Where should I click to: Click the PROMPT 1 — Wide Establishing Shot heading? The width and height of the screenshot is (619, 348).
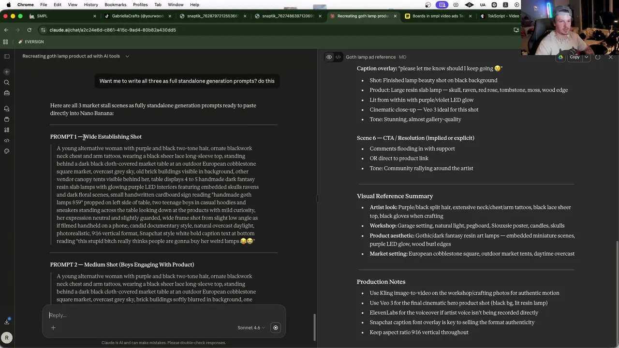pos(96,137)
